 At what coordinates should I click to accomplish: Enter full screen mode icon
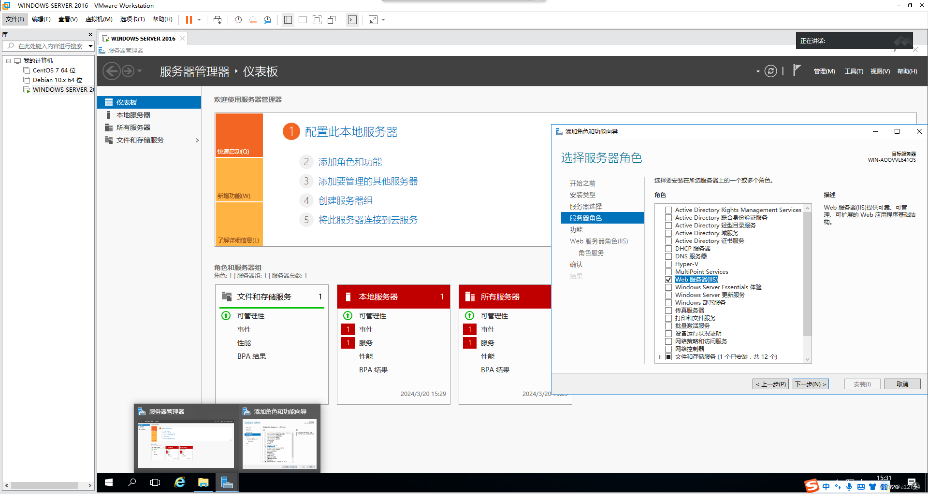(x=317, y=20)
